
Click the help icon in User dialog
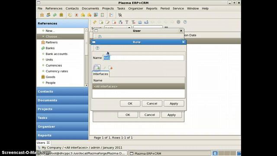(x=100, y=36)
